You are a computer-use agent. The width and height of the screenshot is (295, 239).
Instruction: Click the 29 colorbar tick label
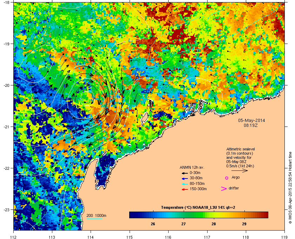click(244, 224)
